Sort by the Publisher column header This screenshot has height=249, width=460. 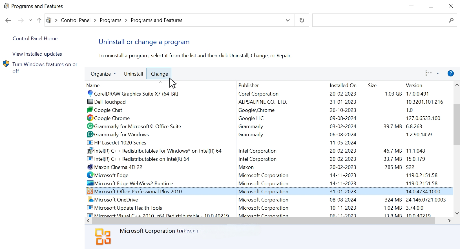point(282,85)
